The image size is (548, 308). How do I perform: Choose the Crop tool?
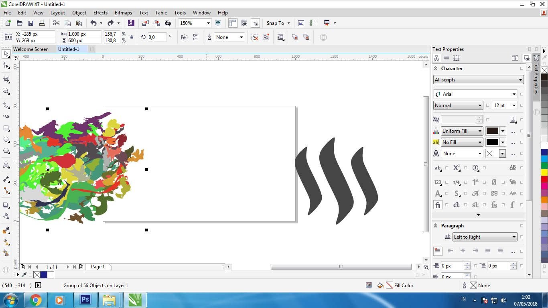[6, 79]
